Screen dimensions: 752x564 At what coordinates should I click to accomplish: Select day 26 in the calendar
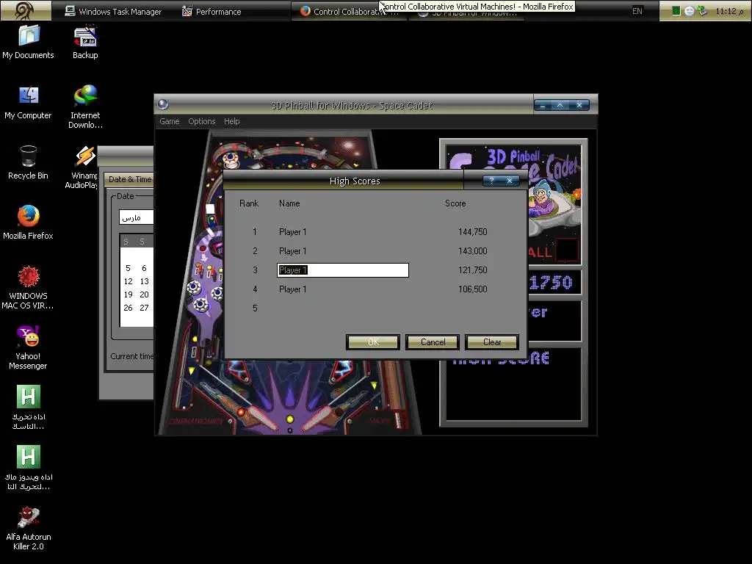point(128,308)
